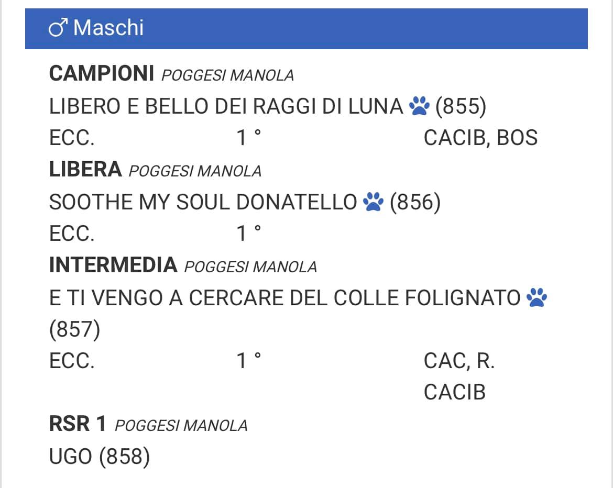This screenshot has width=613, height=488.
Task: Click the CAC, R. CACIB award text
Action: [x=459, y=376]
